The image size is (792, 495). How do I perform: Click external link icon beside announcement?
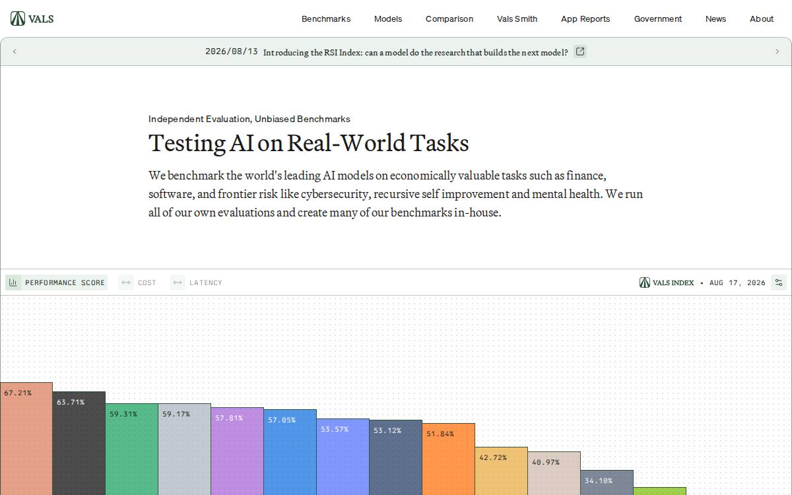click(580, 51)
